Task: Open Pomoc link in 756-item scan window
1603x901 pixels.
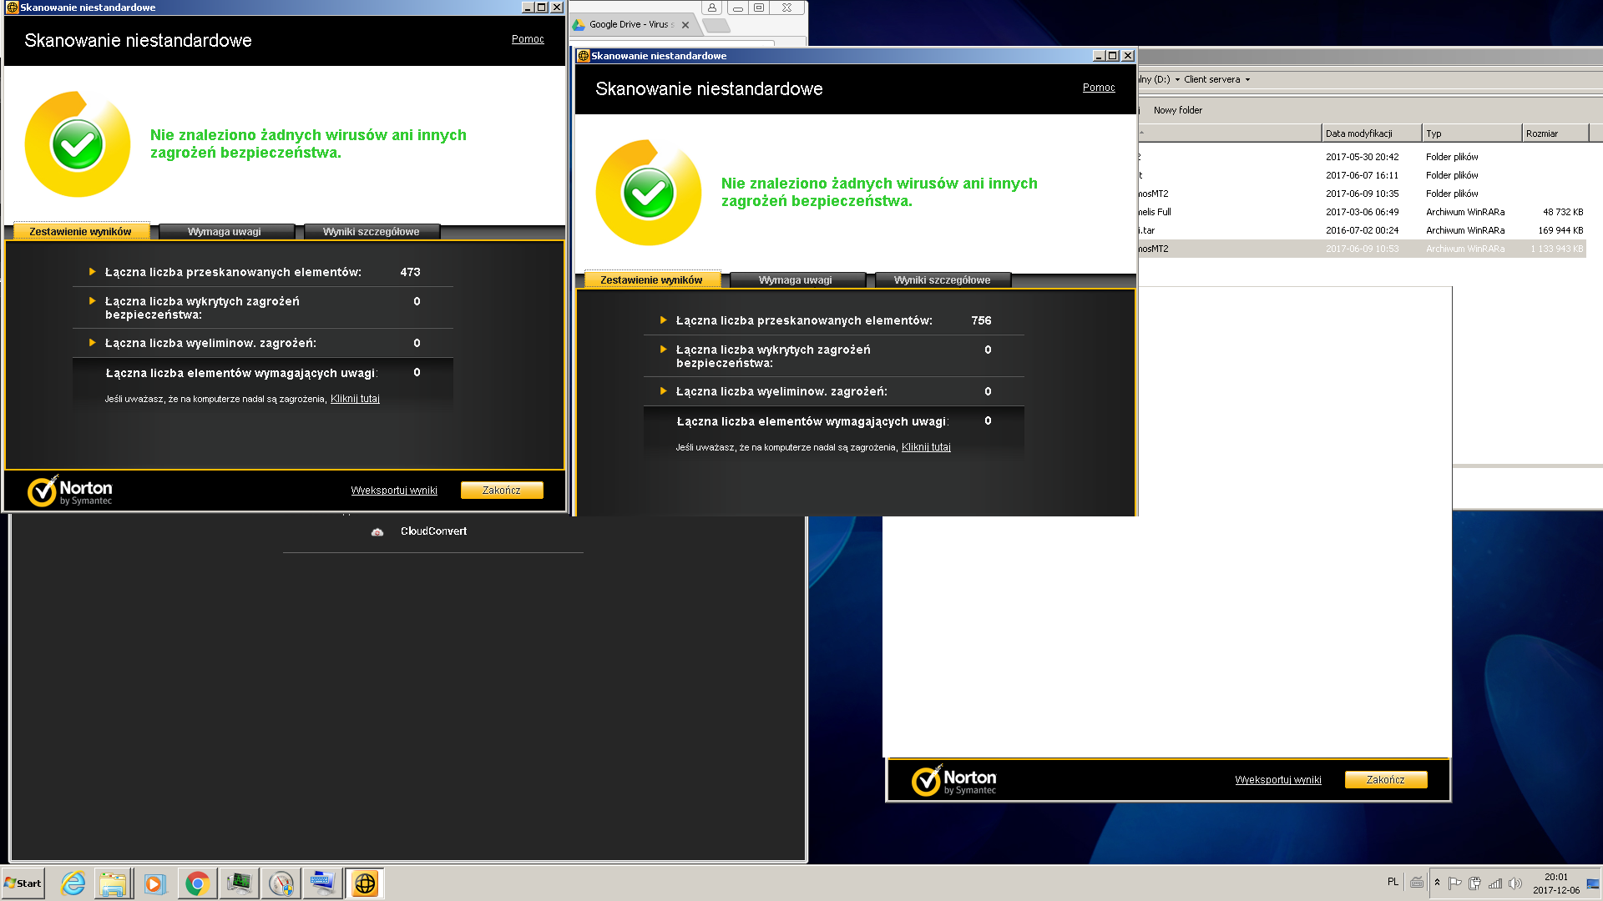Action: (1099, 88)
